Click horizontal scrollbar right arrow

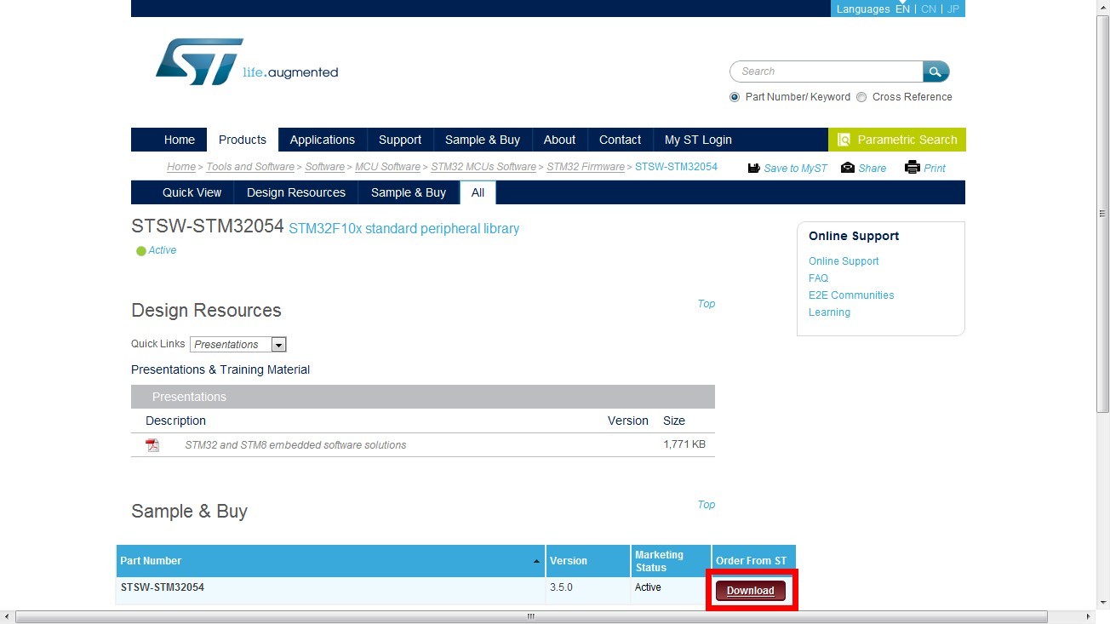(1089, 616)
